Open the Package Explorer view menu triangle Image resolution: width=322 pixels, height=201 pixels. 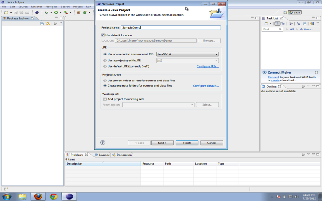click(61, 23)
